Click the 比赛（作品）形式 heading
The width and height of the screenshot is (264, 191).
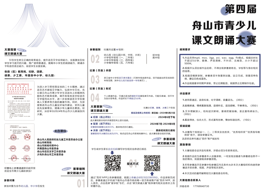click(100, 89)
